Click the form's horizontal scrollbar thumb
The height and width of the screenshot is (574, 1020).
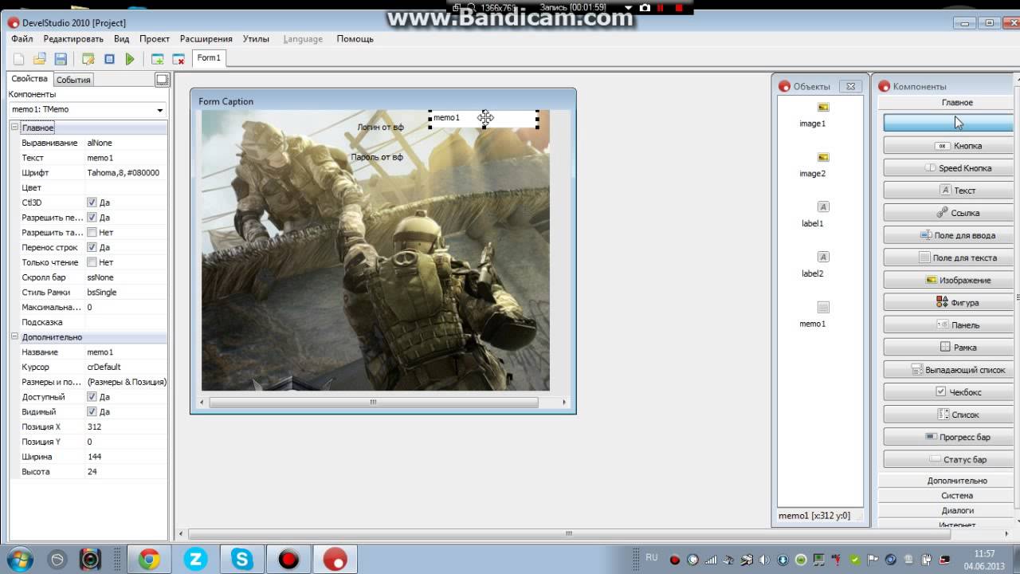coord(373,403)
